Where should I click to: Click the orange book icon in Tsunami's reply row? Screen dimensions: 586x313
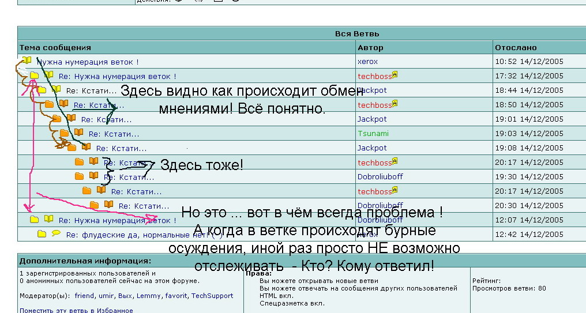tap(78, 133)
